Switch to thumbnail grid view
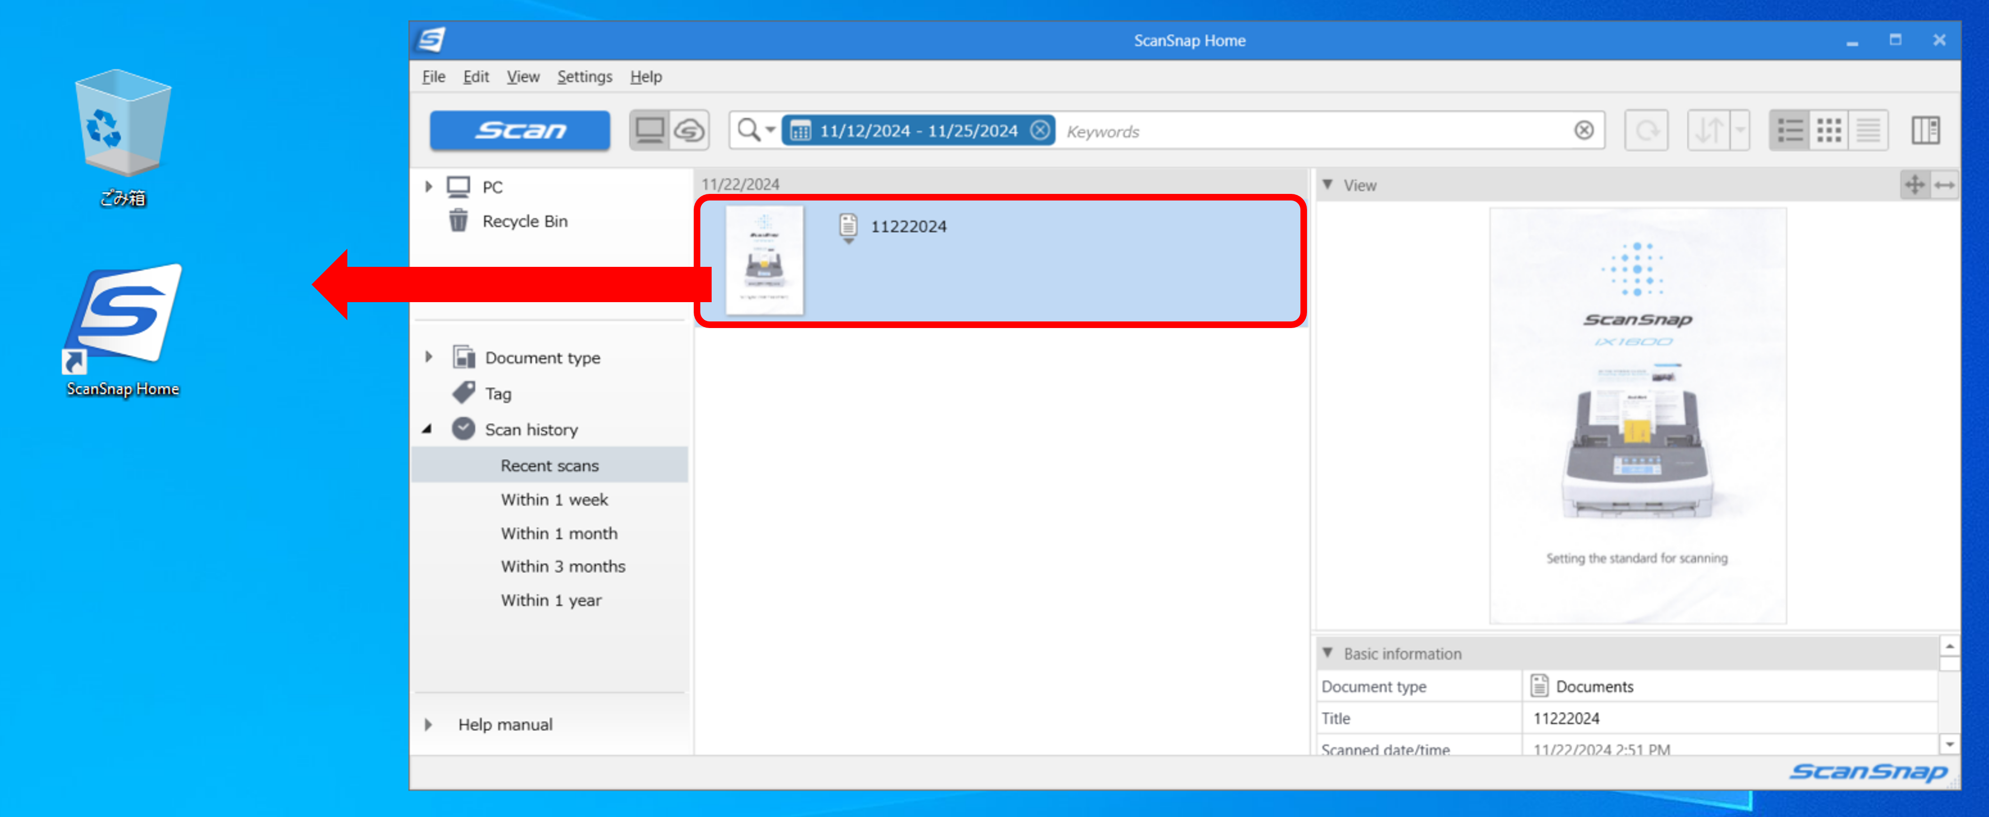This screenshot has height=817, width=1989. (1829, 130)
